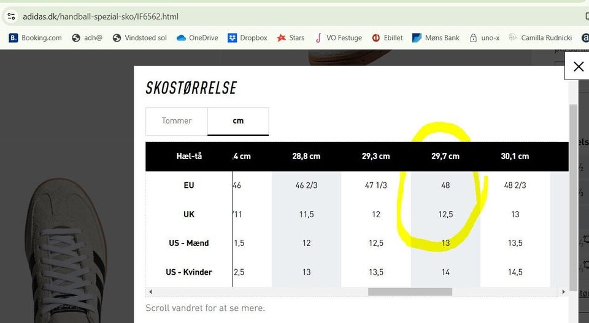Image resolution: width=589 pixels, height=323 pixels.
Task: Switch to the Tommer size tab
Action: coord(177,121)
